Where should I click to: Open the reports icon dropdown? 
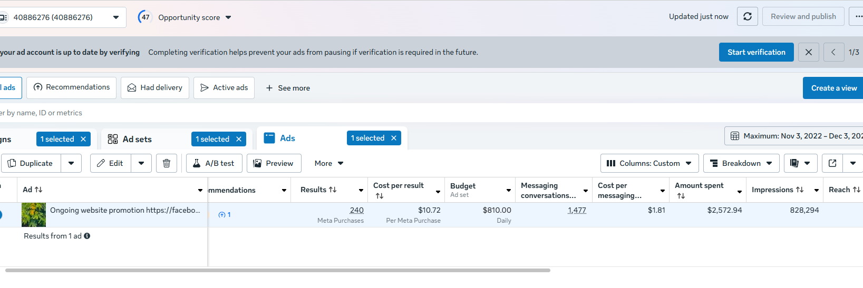point(800,163)
